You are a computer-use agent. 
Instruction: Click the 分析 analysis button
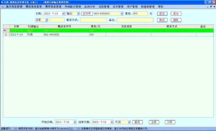point(170,122)
